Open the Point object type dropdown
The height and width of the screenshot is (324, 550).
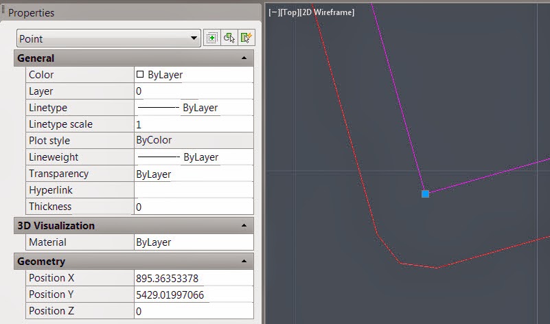[x=108, y=38]
